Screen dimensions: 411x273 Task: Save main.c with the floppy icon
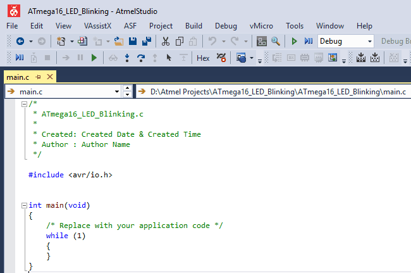tap(133, 41)
